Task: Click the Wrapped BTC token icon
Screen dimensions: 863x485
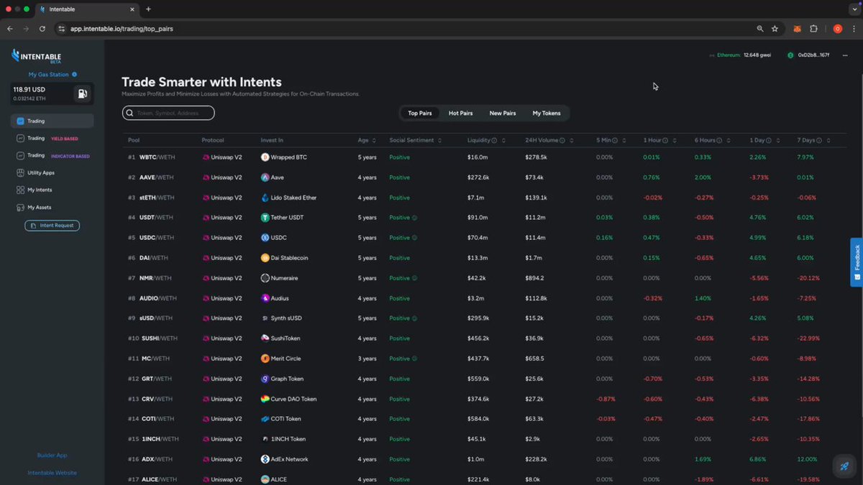Action: point(265,157)
